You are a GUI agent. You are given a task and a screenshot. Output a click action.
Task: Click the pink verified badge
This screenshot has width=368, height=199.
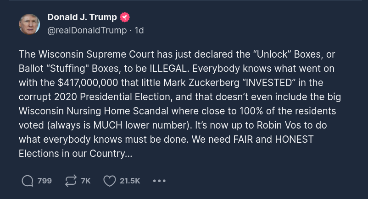tap(125, 18)
